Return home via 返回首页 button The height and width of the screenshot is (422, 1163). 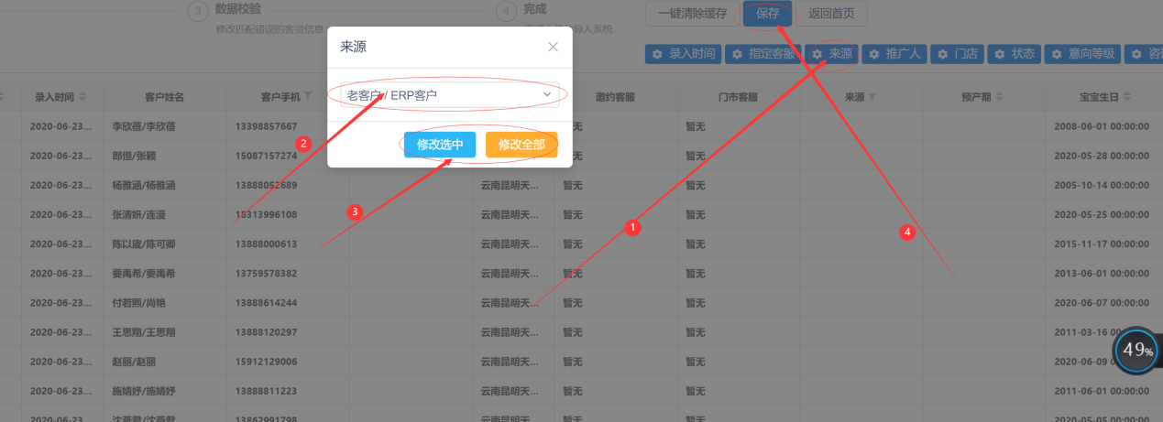click(x=832, y=14)
